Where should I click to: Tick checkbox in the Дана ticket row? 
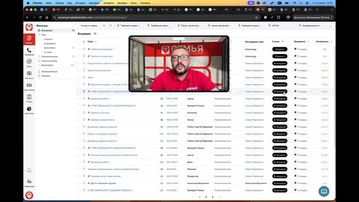click(x=79, y=162)
